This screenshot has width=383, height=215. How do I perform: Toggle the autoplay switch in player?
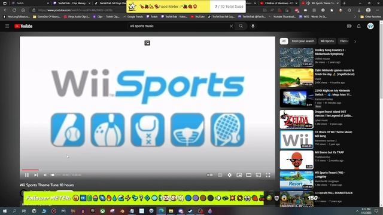point(209,175)
